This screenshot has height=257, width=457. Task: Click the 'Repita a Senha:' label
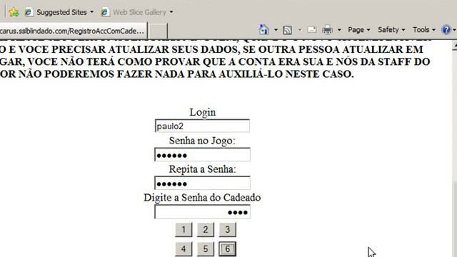202,169
